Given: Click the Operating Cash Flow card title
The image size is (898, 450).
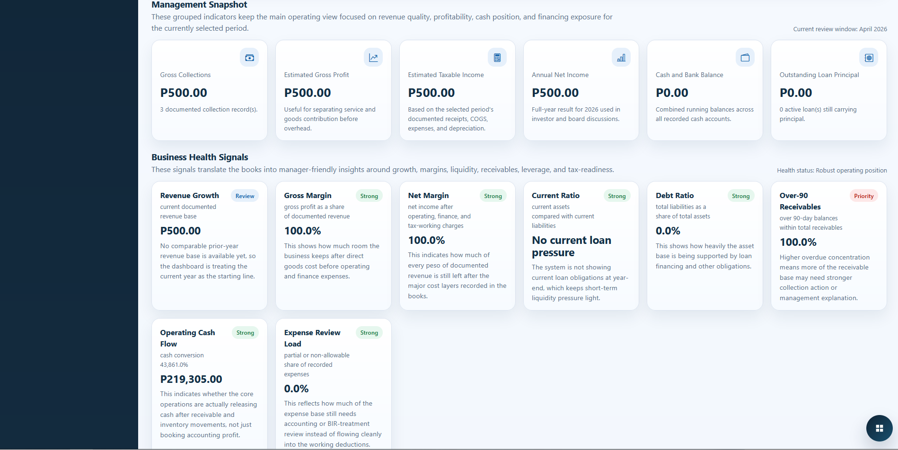Looking at the screenshot, I should coord(187,338).
